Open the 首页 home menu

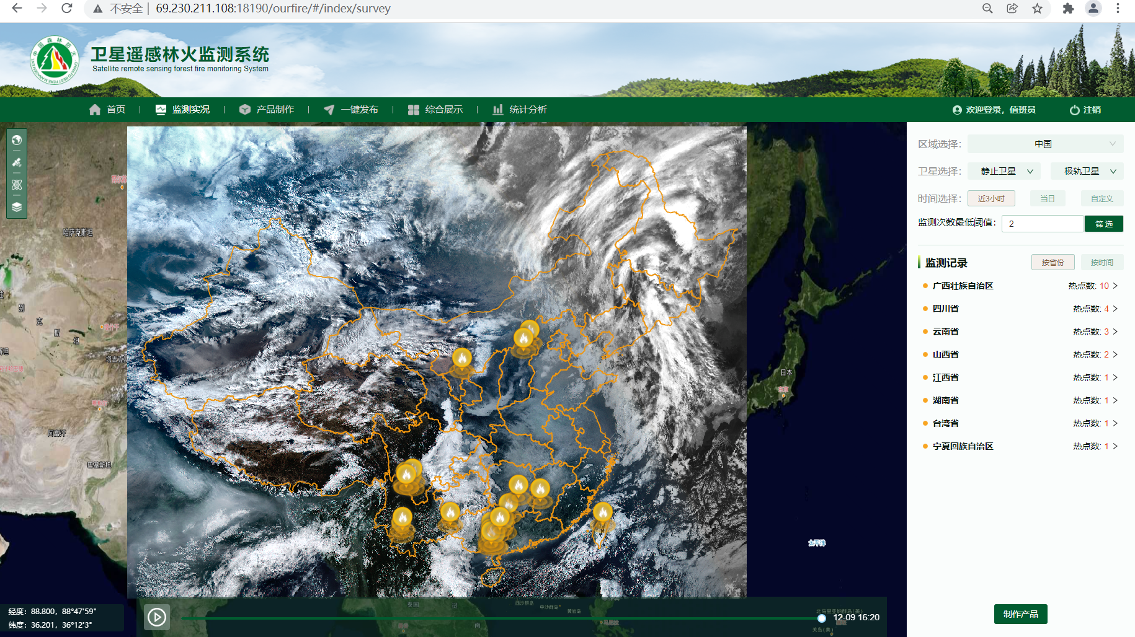107,110
